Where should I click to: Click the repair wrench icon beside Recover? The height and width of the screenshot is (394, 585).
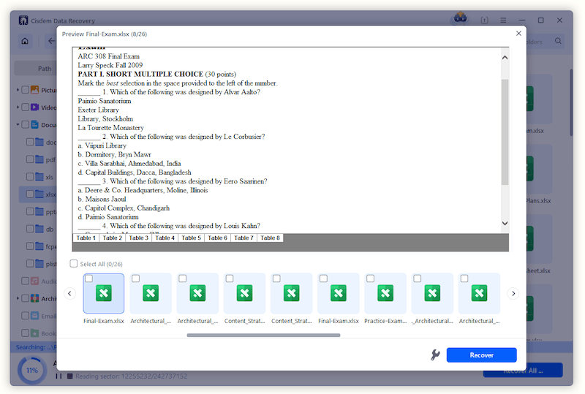click(435, 355)
